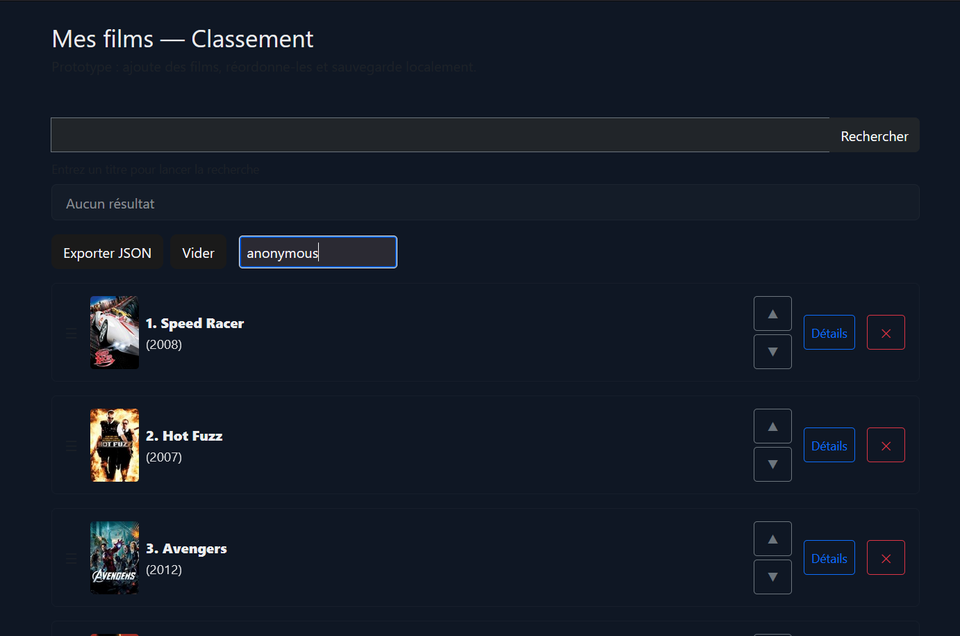The width and height of the screenshot is (960, 636).
Task: Click the field containing 'anonymous'
Action: pyautogui.click(x=317, y=252)
